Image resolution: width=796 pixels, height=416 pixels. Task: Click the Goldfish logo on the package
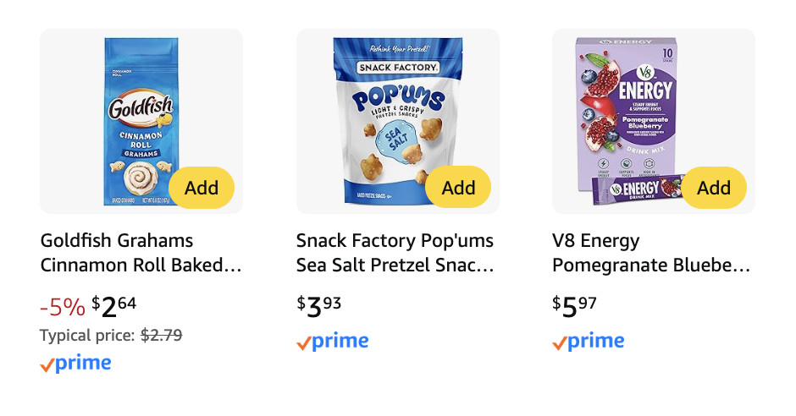pos(140,108)
